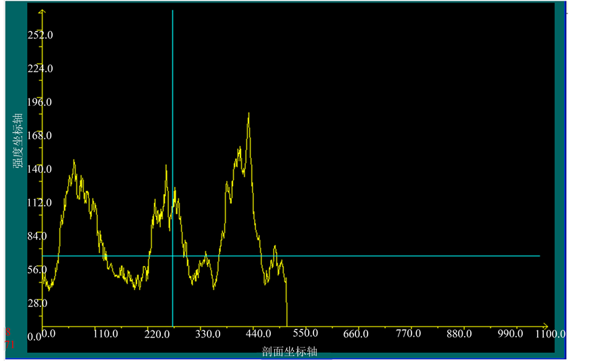The width and height of the screenshot is (610, 361).
Task: Click the 110.0 X-axis tick label
Action: 106,334
